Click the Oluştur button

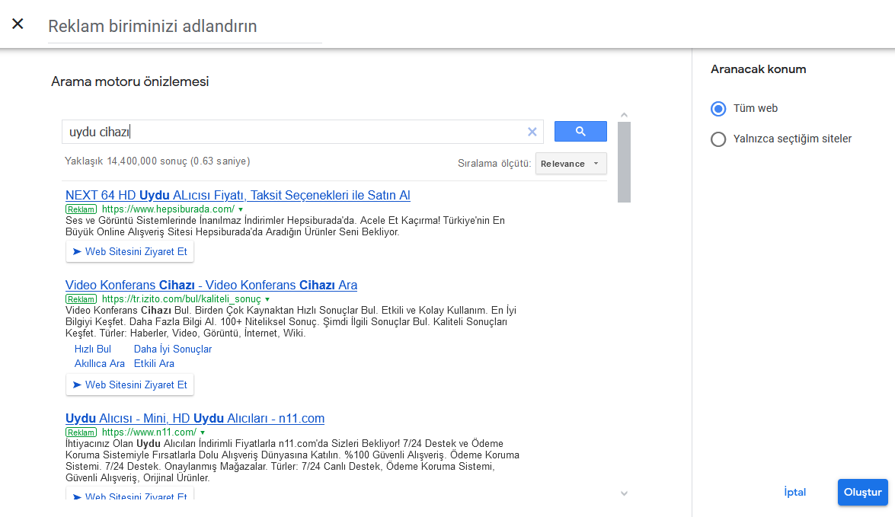[x=862, y=492]
